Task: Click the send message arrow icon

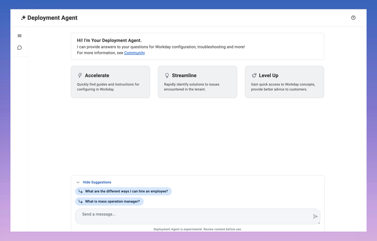Action: pos(315,216)
